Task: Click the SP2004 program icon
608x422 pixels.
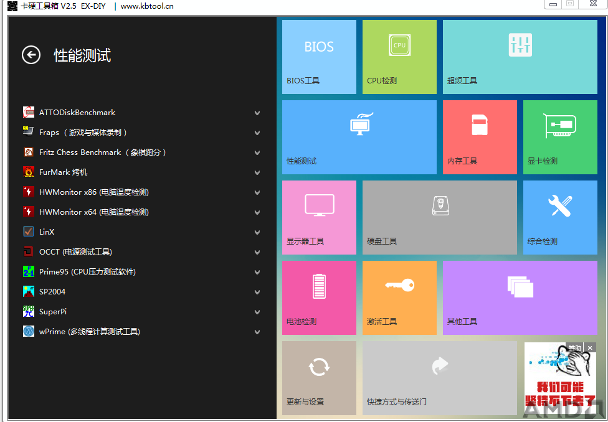Action: (x=28, y=291)
